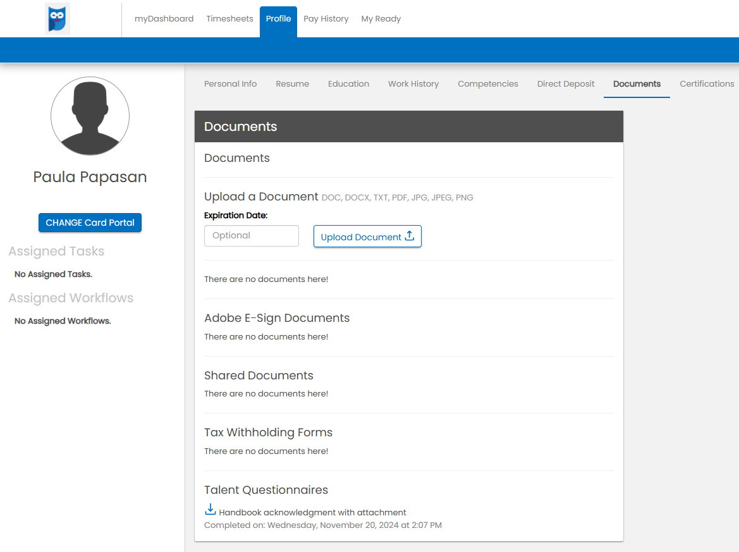Open the Work History sub-tab
This screenshot has height=552, width=739.
(413, 84)
